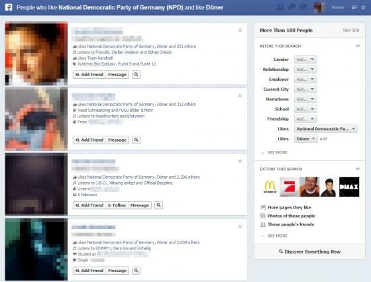Click the '6 followers' text
The width and height of the screenshot is (371, 282).
(x=87, y=195)
